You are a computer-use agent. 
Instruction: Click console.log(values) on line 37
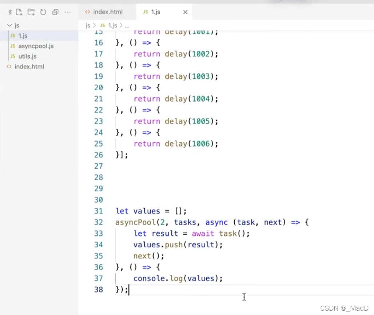pos(176,278)
